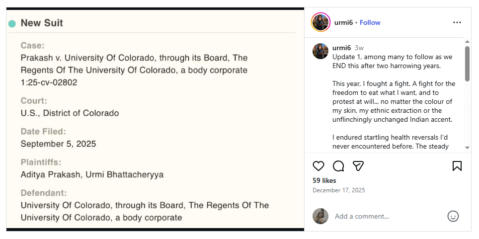Open the three-dot more options menu
Viewport: 479px width, 239px height.
tap(457, 22)
